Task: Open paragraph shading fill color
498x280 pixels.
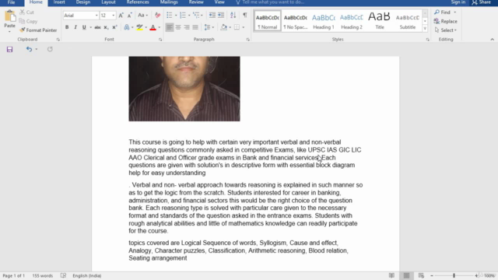Action: coord(223,27)
